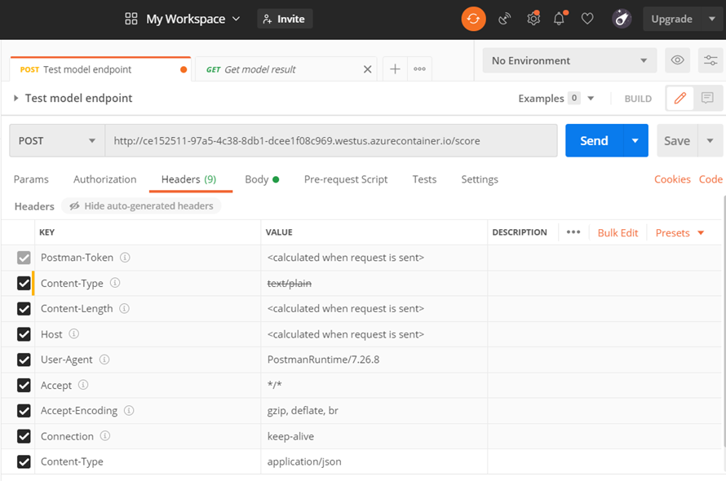The width and height of the screenshot is (726, 481).
Task: Open the settings gear icon
Action: pos(533,19)
